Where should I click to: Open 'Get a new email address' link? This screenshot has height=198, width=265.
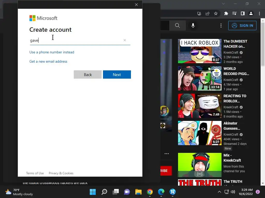point(48,61)
